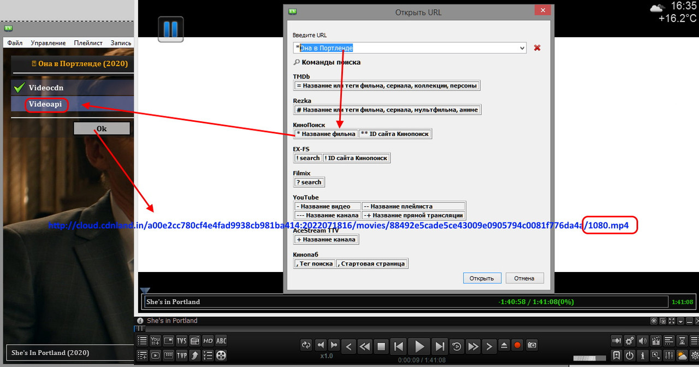699x367 pixels.
Task: Click YouTube '-- Название плейлиста' command
Action: point(413,206)
